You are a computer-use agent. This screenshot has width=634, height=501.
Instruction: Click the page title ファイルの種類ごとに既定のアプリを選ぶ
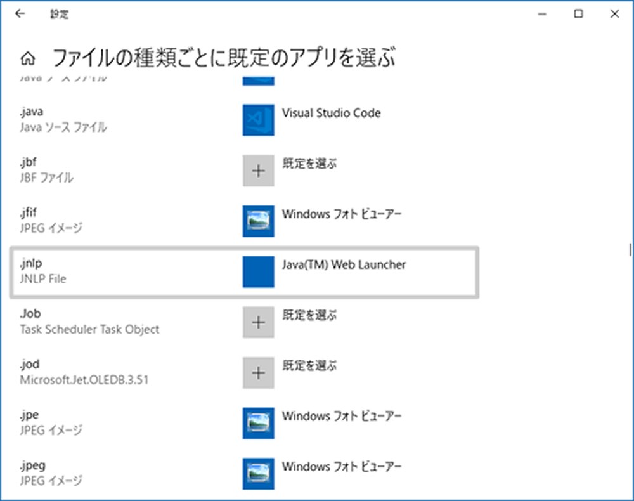224,58
